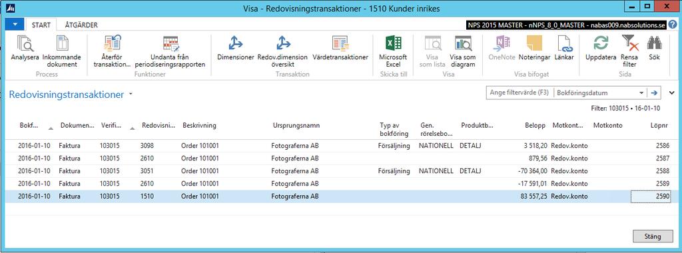The height and width of the screenshot is (253, 682).
Task: Switch to Visa som diagram
Action: click(x=463, y=51)
